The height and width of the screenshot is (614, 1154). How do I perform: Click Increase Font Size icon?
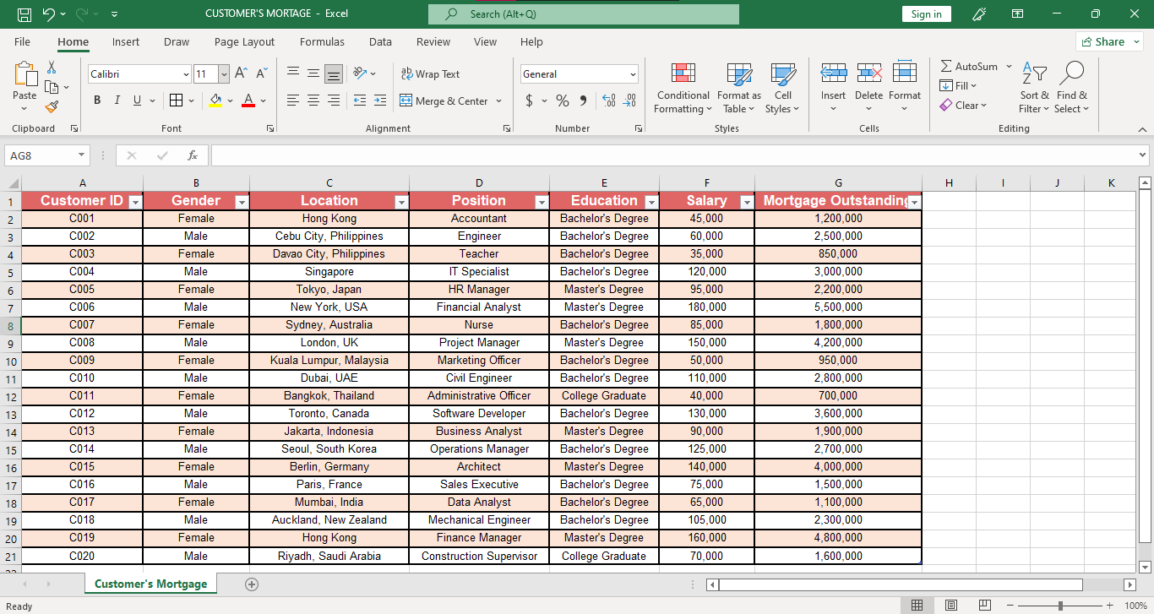click(242, 73)
